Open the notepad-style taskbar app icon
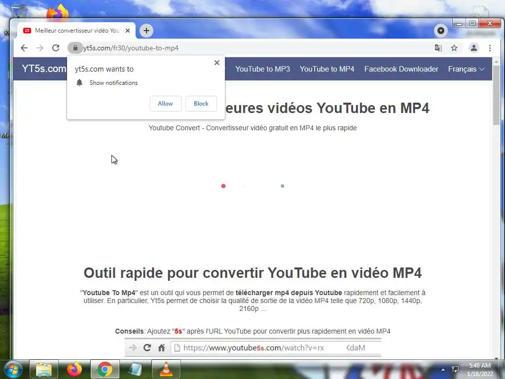 (136, 369)
